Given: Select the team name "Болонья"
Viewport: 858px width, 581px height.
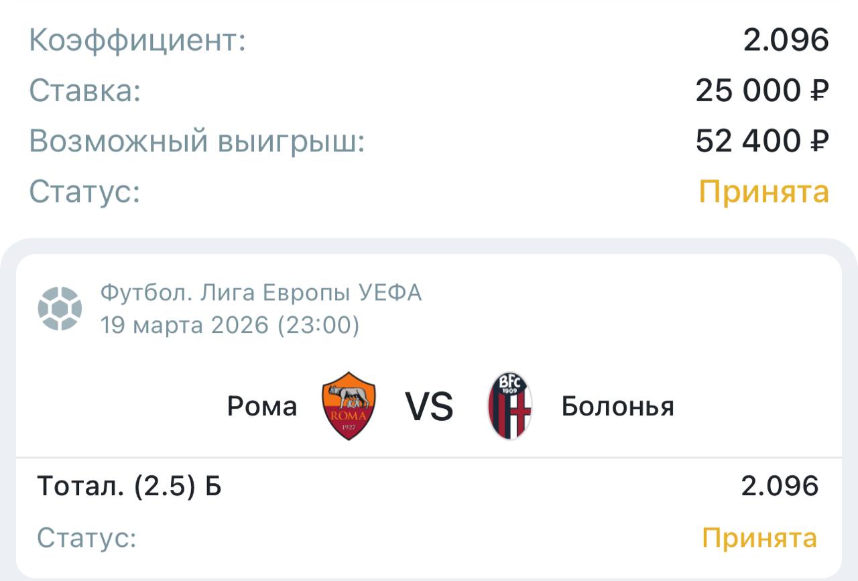Looking at the screenshot, I should click(617, 406).
